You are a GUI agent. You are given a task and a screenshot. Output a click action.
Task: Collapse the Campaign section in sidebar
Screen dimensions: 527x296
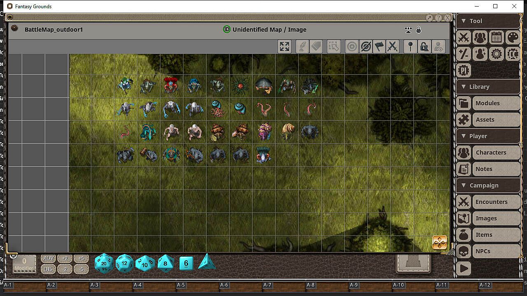click(x=488, y=185)
